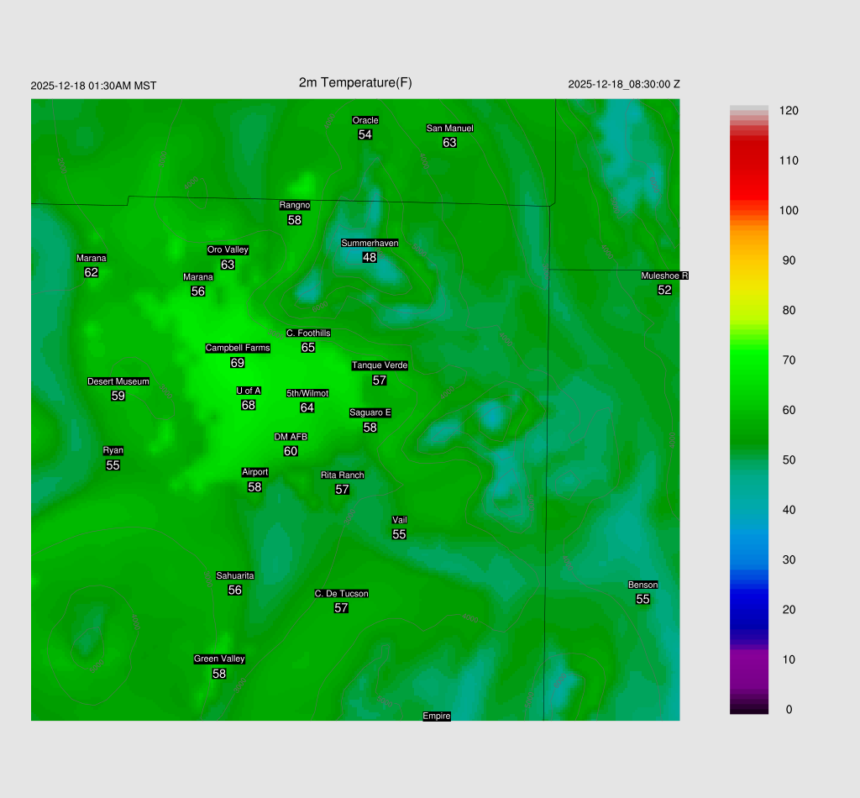
Task: Click the red band near 110 on colorbar
Action: pyautogui.click(x=748, y=160)
